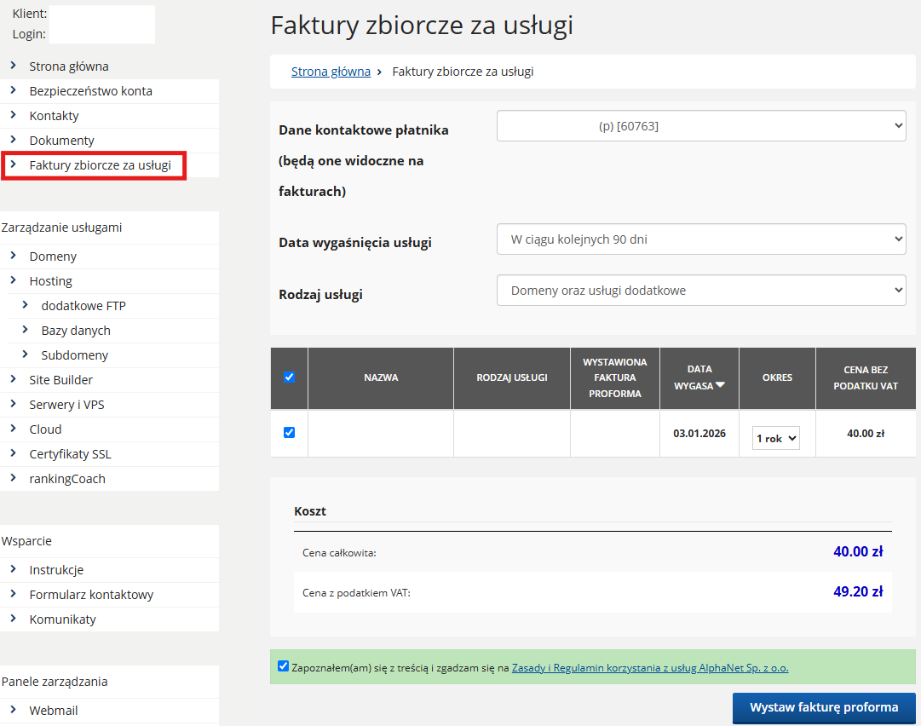Image resolution: width=921 pixels, height=726 pixels.
Task: Toggle the terms and regulations agreement checkbox
Action: [284, 666]
